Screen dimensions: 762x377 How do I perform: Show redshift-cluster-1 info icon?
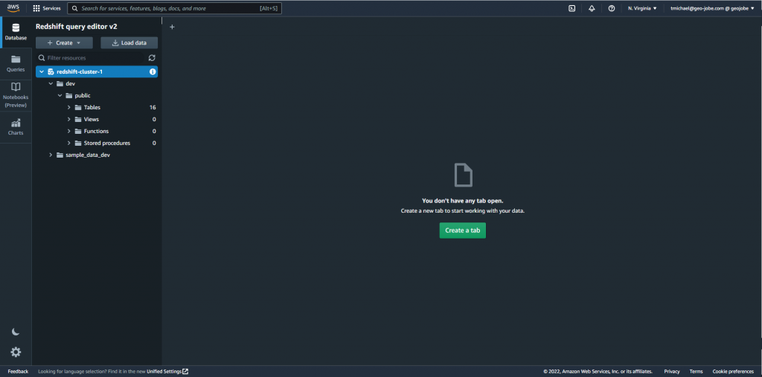pos(153,72)
